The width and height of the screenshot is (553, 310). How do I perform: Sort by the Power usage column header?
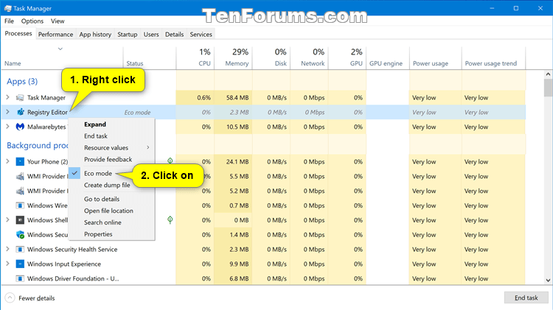pyautogui.click(x=436, y=57)
